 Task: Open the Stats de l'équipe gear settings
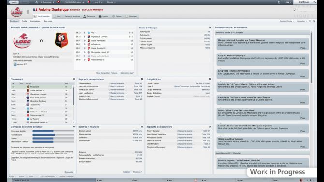pyautogui.click(x=210, y=28)
